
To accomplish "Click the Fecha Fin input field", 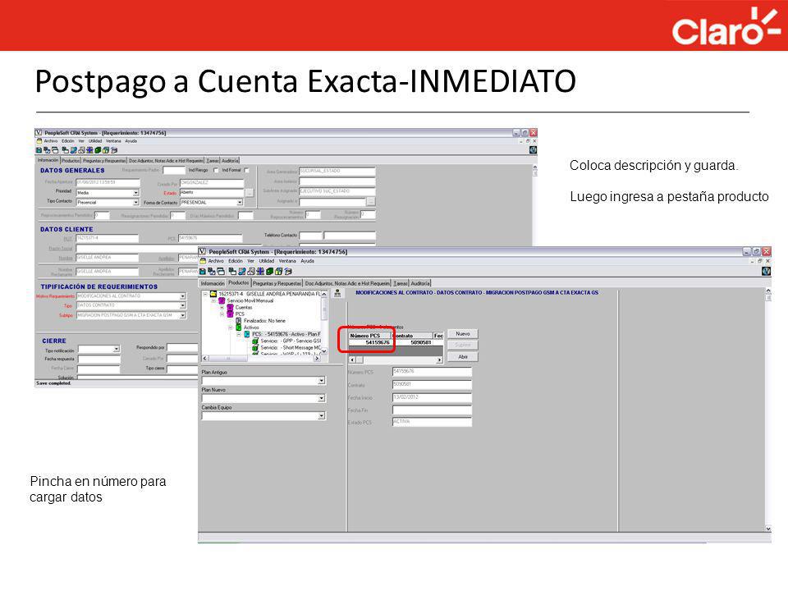I will (x=432, y=410).
